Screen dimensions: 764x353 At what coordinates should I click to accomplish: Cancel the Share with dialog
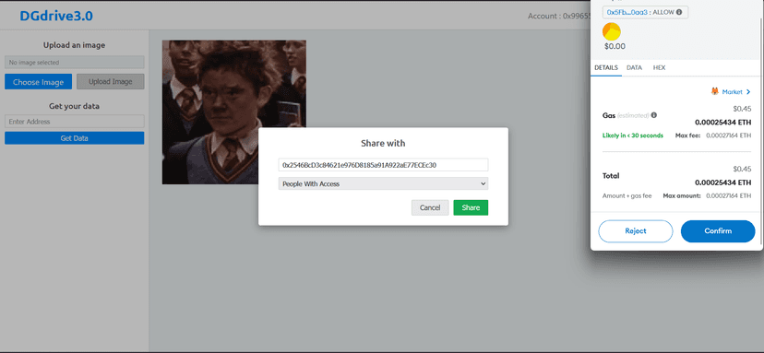[430, 207]
